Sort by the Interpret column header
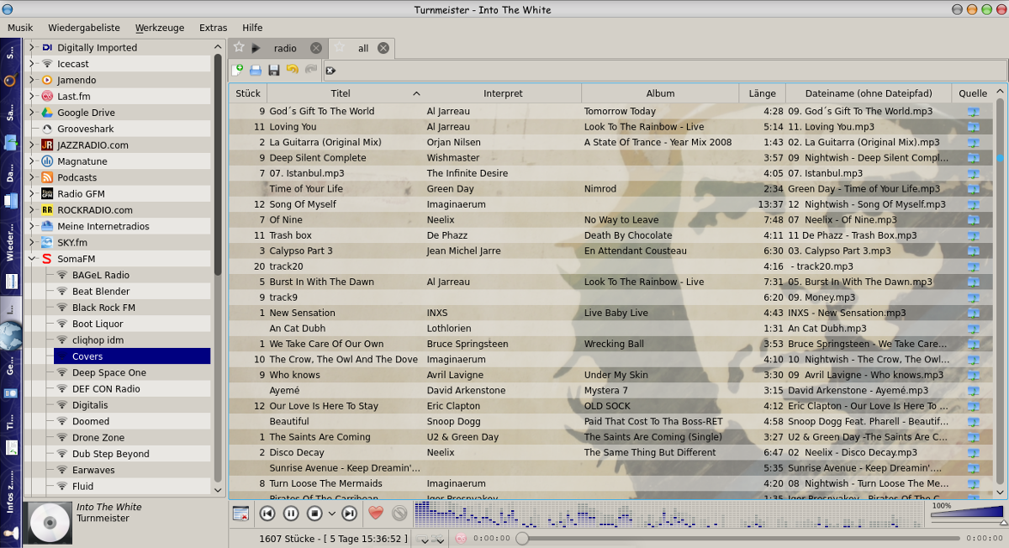The image size is (1009, 548). [503, 93]
